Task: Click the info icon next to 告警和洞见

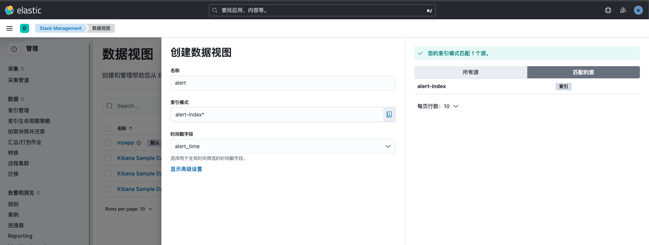Action: (x=38, y=193)
